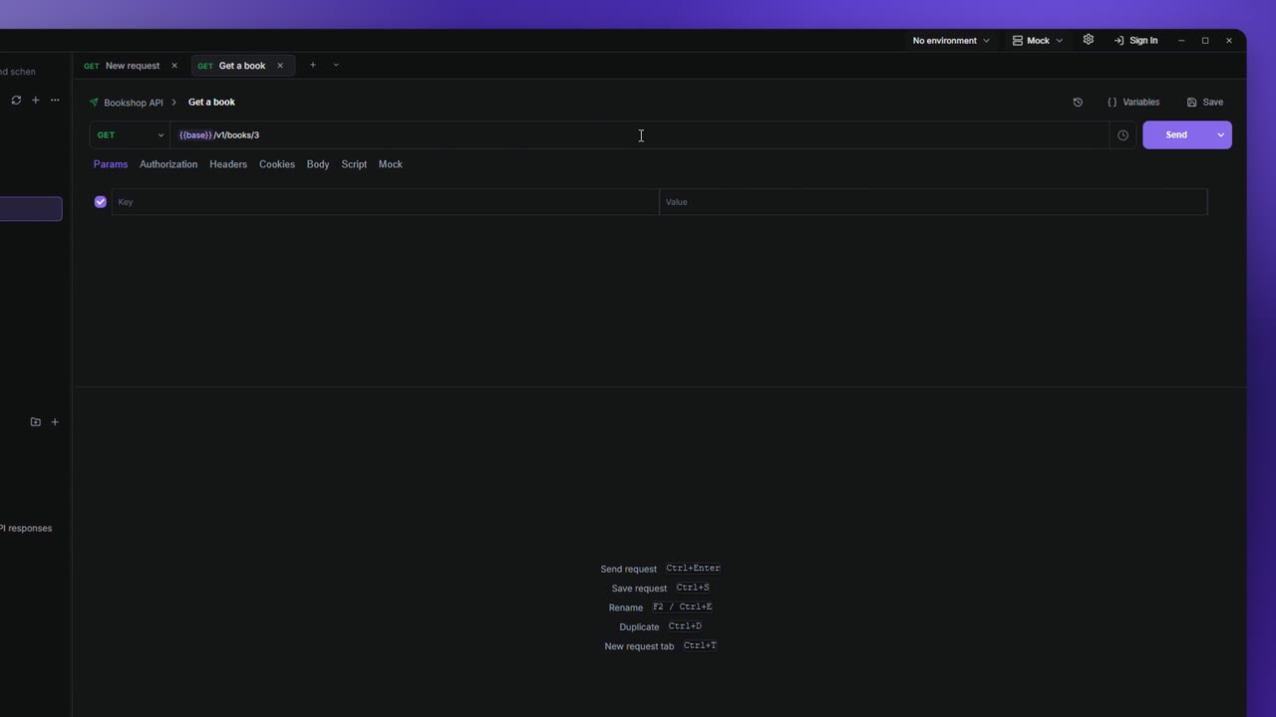Open Variables panel

click(x=1133, y=102)
